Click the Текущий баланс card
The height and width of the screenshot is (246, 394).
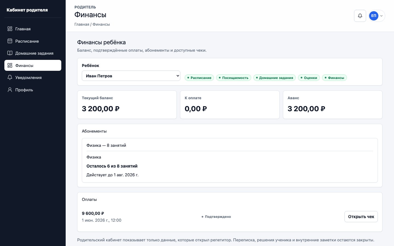(x=127, y=105)
